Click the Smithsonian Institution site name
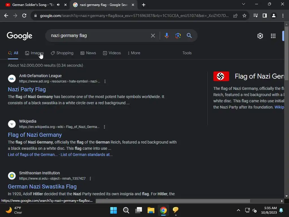Viewport: 289px width, 217px height. click(x=40, y=173)
